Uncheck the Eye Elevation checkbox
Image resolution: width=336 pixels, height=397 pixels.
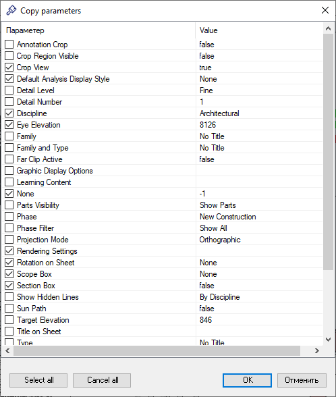[9, 125]
